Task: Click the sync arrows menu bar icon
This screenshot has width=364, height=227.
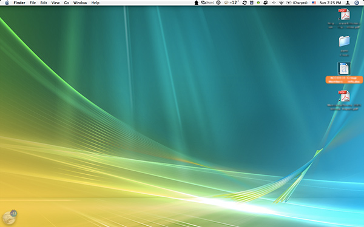Action: [x=244, y=3]
